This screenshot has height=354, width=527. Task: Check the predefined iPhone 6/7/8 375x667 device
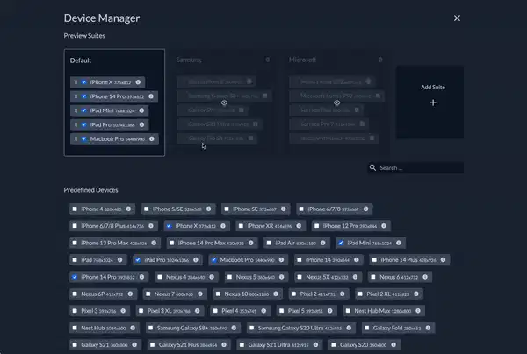pyautogui.click(x=301, y=209)
